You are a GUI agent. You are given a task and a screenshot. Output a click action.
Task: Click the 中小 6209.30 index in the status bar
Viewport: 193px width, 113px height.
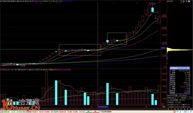pyautogui.click(x=61, y=112)
